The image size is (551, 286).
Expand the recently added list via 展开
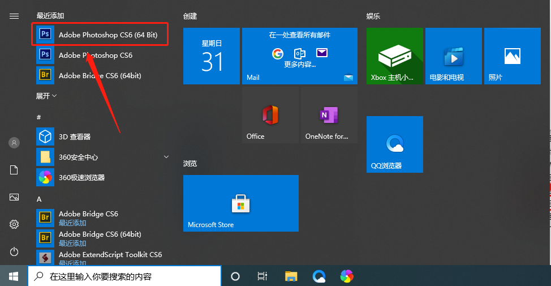[46, 96]
